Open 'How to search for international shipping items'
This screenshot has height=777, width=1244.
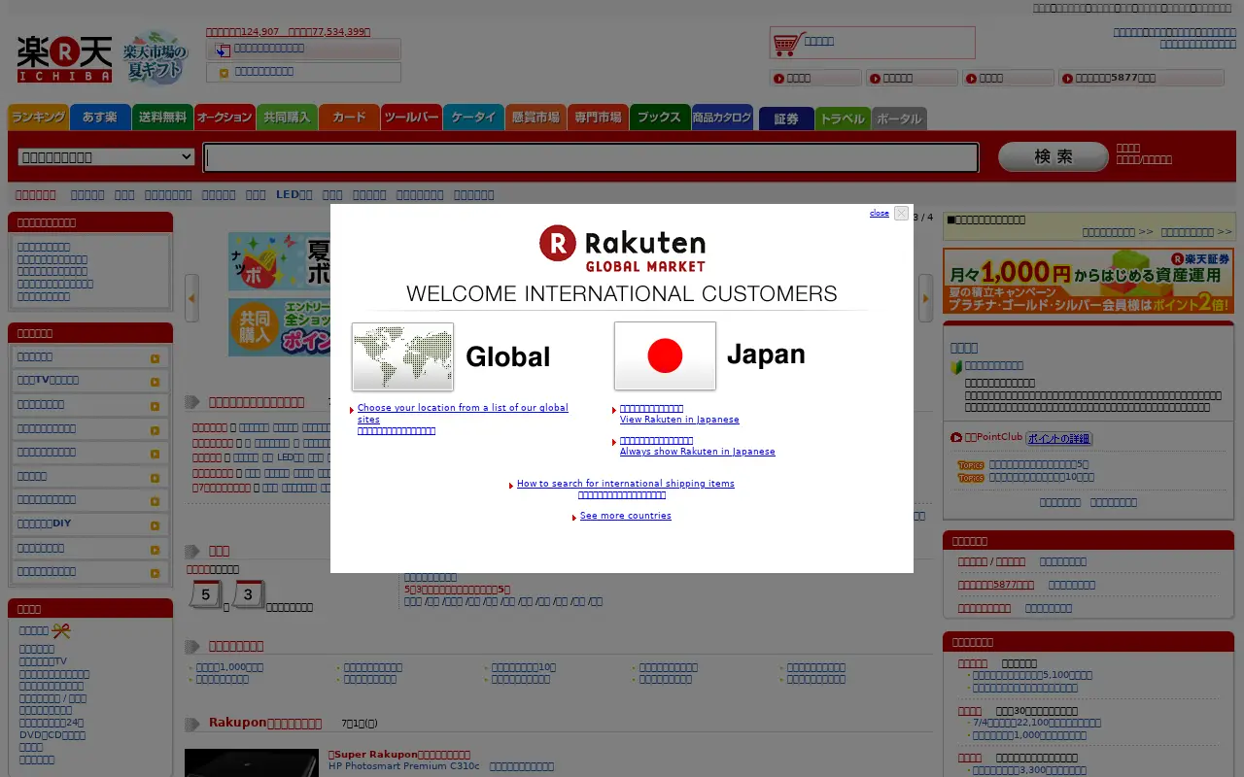pos(626,484)
